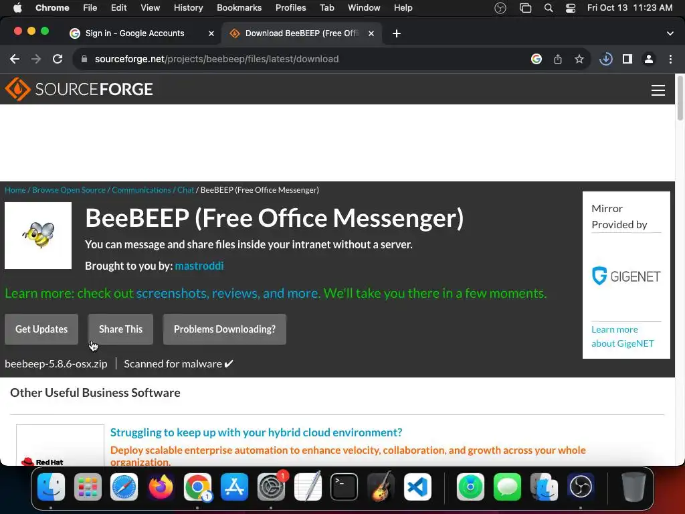Click the Red Hat ad logo
Image resolution: width=685 pixels, height=514 pixels.
pos(42,462)
